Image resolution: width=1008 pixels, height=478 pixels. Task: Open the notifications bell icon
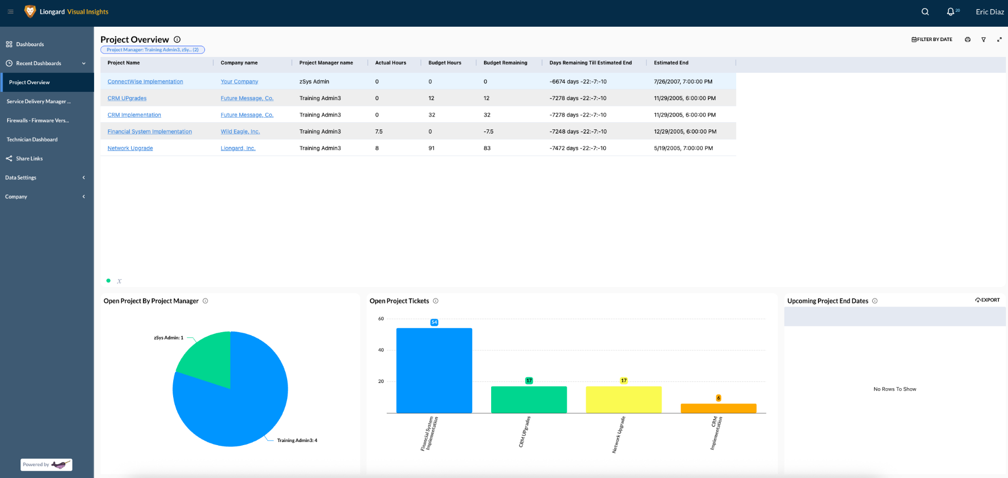click(950, 12)
